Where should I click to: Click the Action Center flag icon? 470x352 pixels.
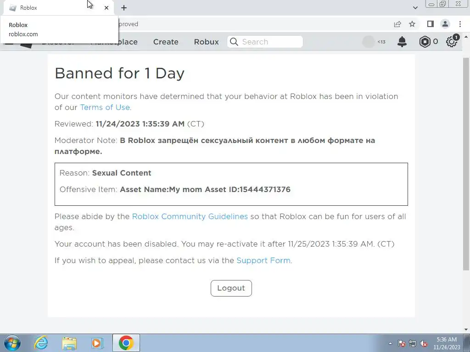pos(402,343)
